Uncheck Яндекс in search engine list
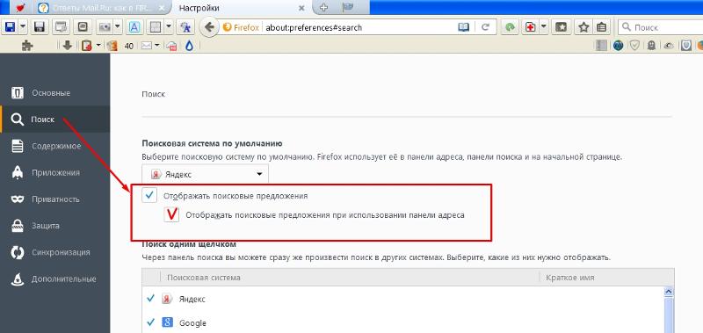 click(151, 298)
